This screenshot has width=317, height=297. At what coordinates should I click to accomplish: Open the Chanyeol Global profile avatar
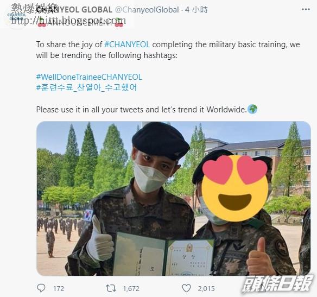pyautogui.click(x=17, y=17)
